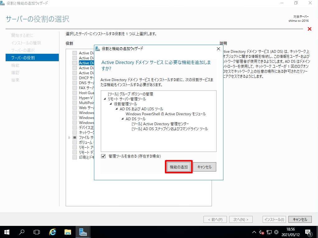Check the DNS server role checkbox
The height and width of the screenshot is (238, 318).
[x=75, y=83]
